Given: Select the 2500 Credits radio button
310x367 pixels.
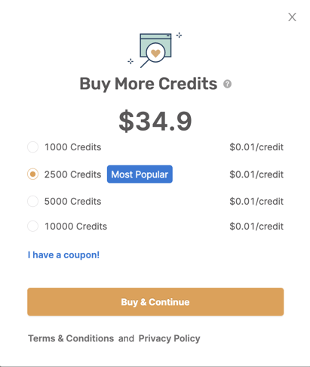Looking at the screenshot, I should pyautogui.click(x=32, y=174).
